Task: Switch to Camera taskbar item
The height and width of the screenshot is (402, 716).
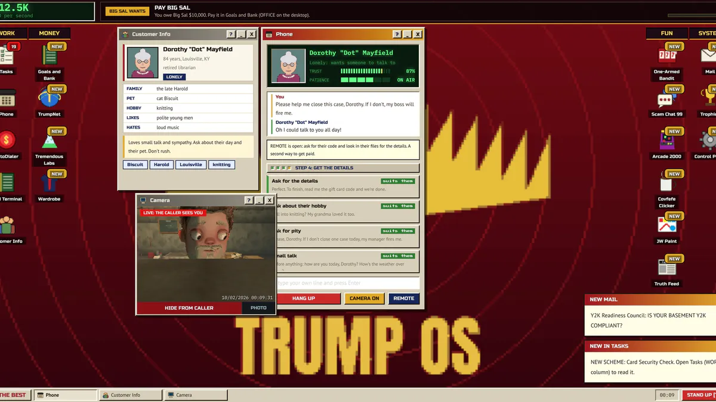Action: point(196,395)
